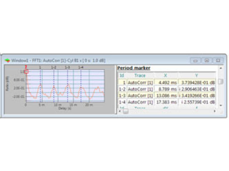Click the Y column header
Screen dimensions: 229x171
(x=197, y=76)
